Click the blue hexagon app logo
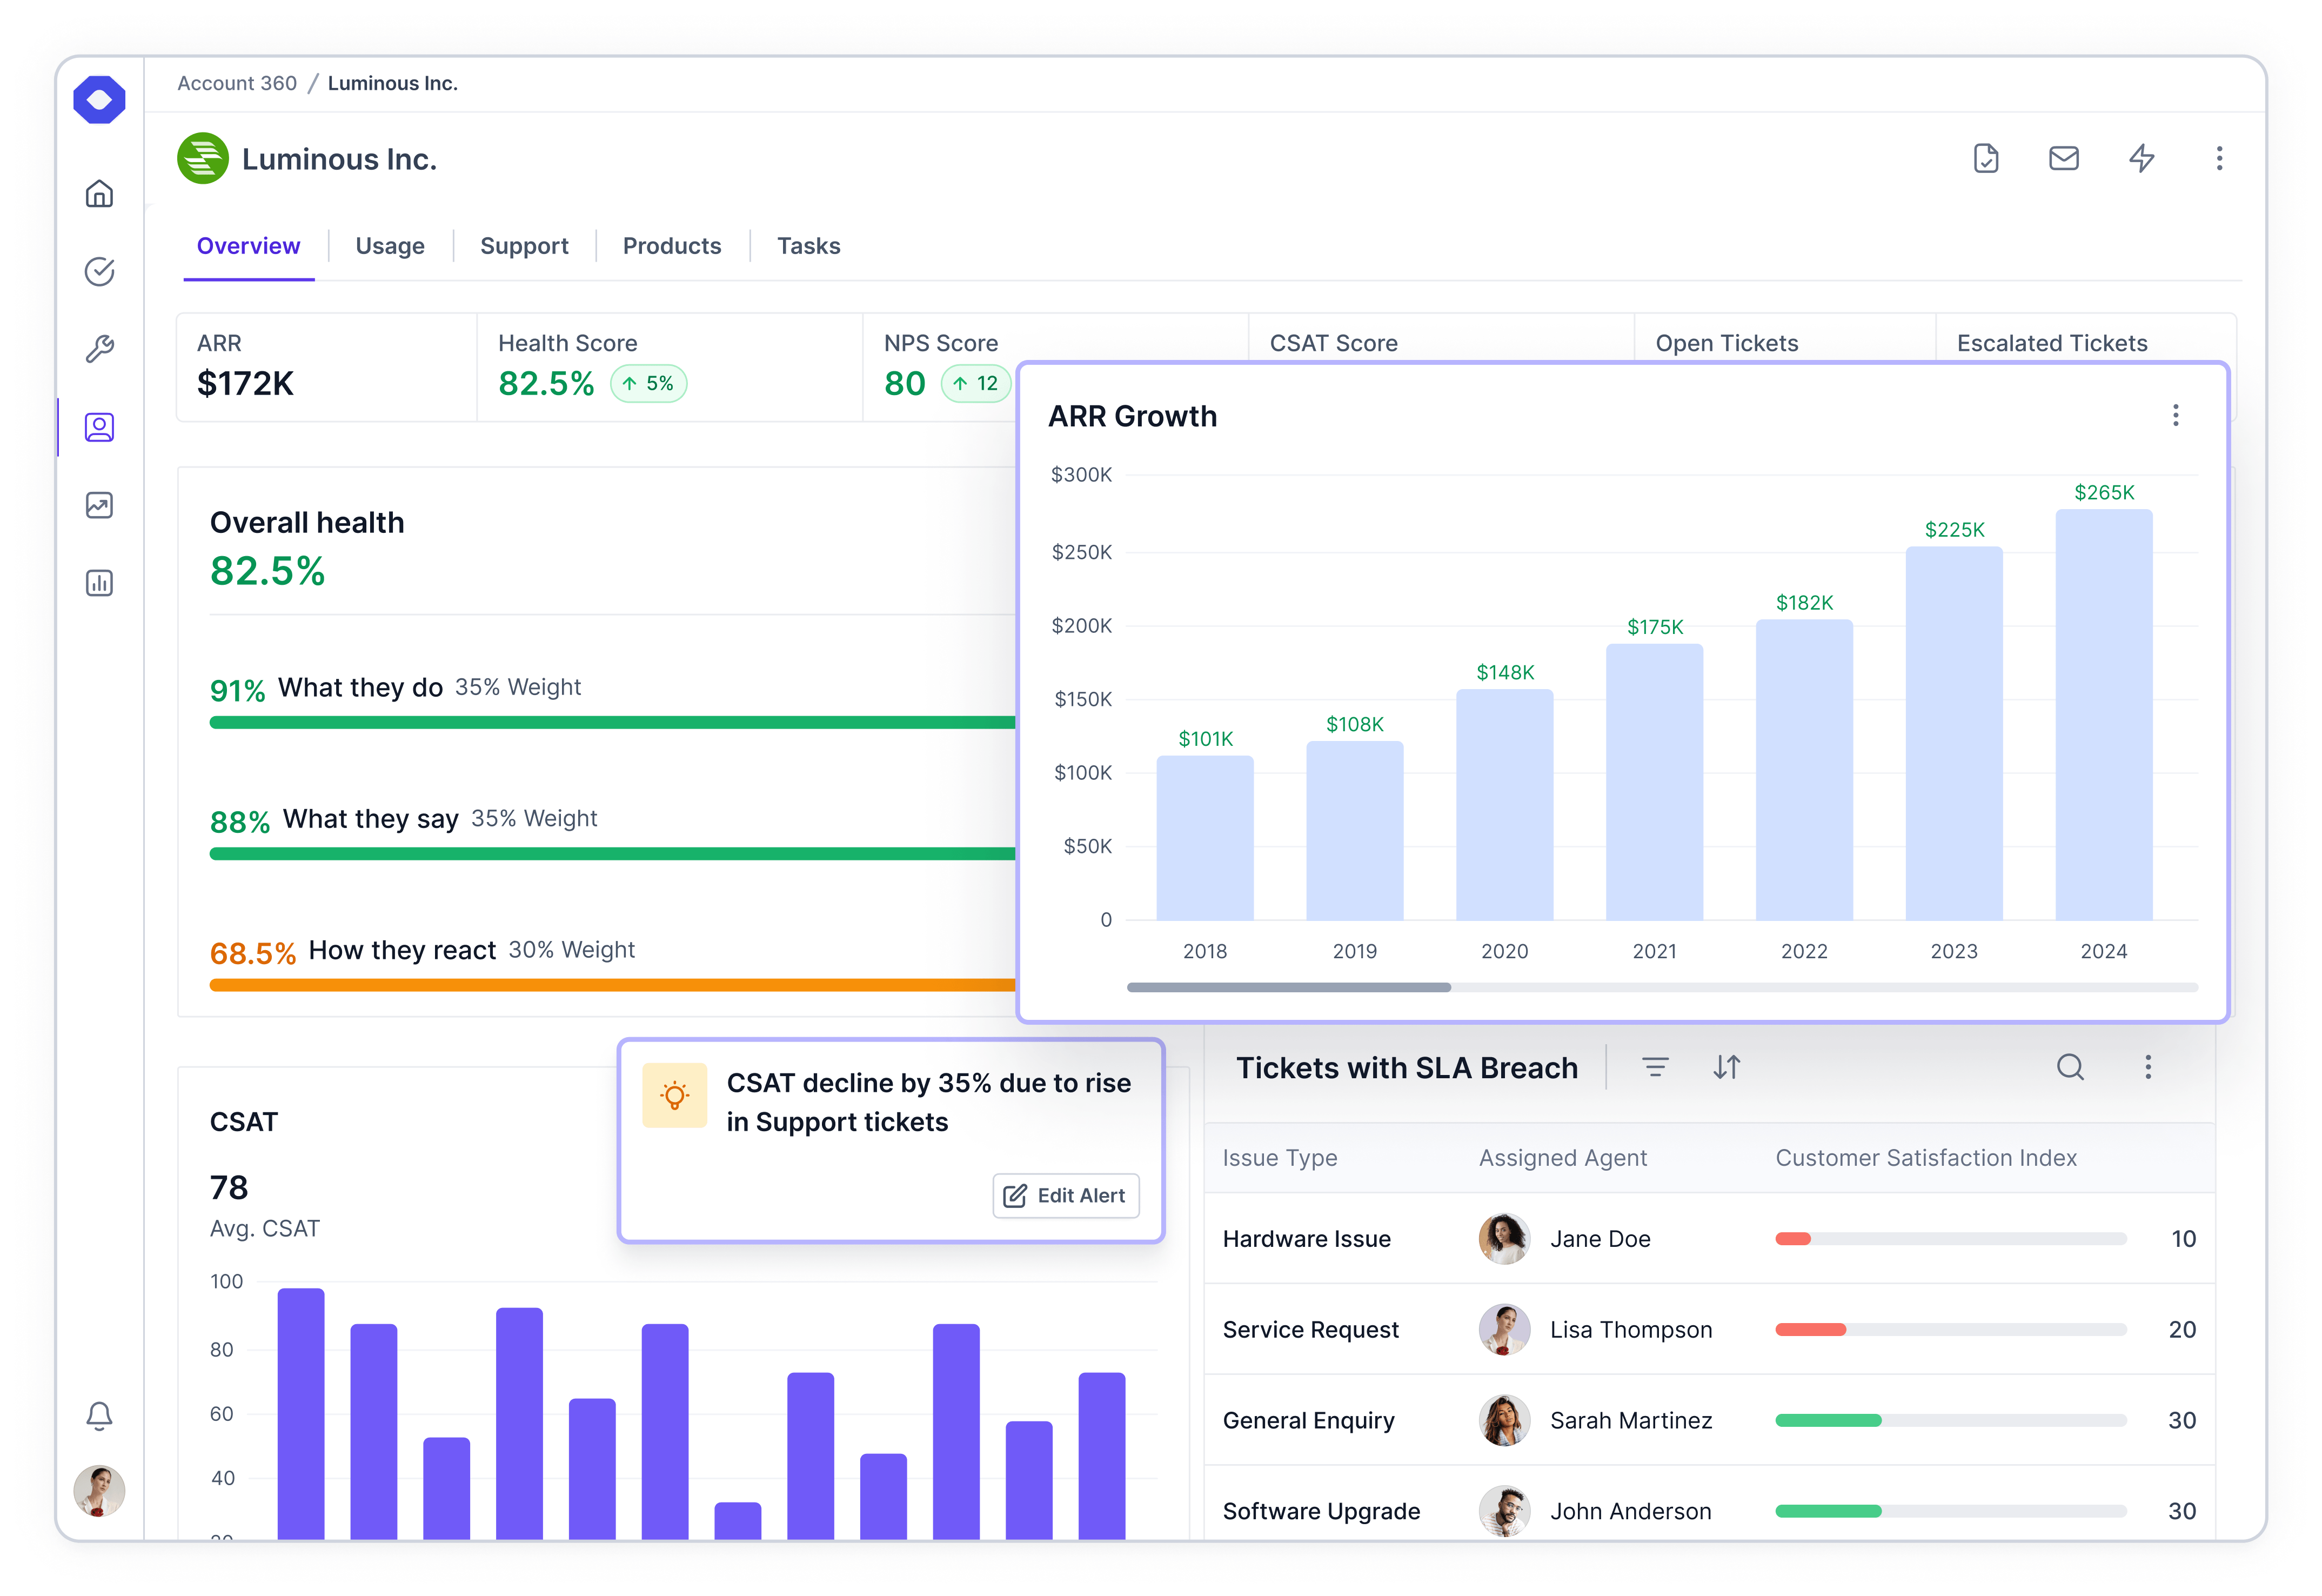This screenshot has width=2322, height=1596. [99, 100]
